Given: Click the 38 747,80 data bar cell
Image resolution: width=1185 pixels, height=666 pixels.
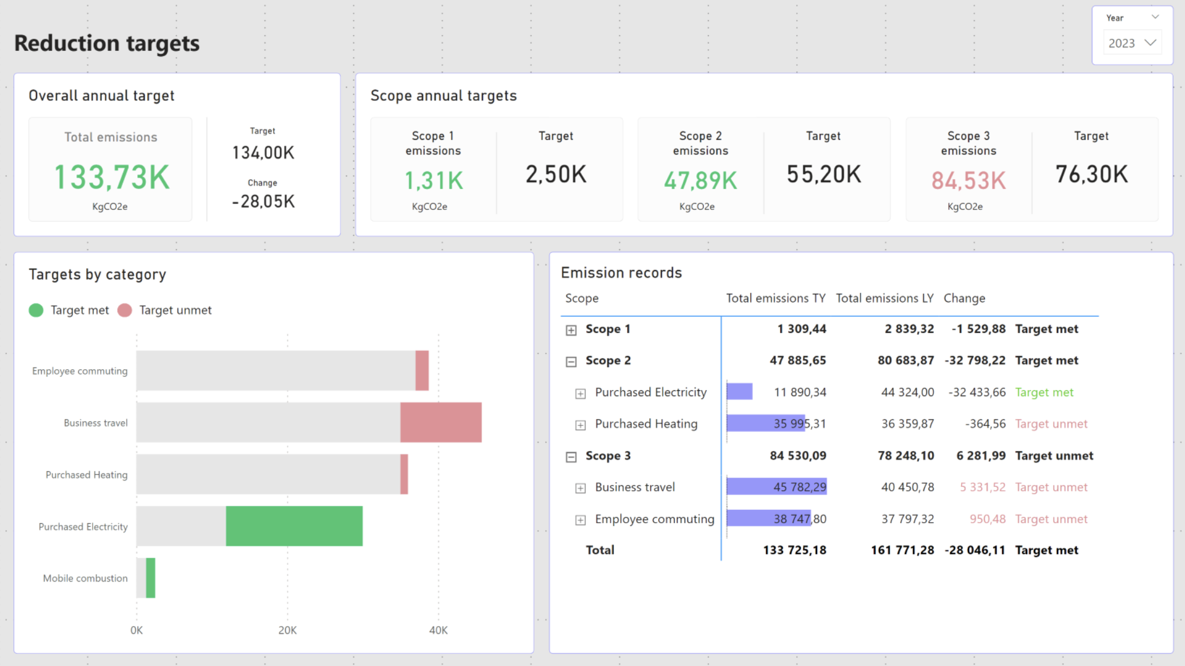Looking at the screenshot, I should point(776,519).
